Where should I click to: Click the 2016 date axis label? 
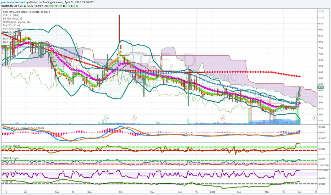pyautogui.click(x=213, y=192)
